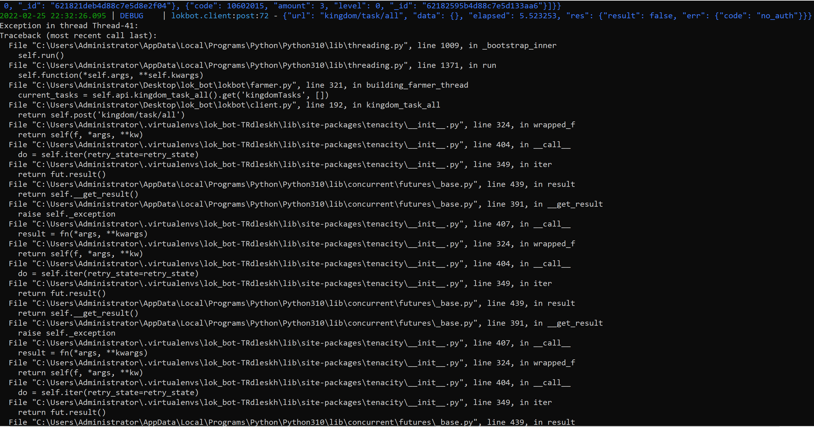
Task: Select the raise self._exception statement
Action: (x=67, y=214)
